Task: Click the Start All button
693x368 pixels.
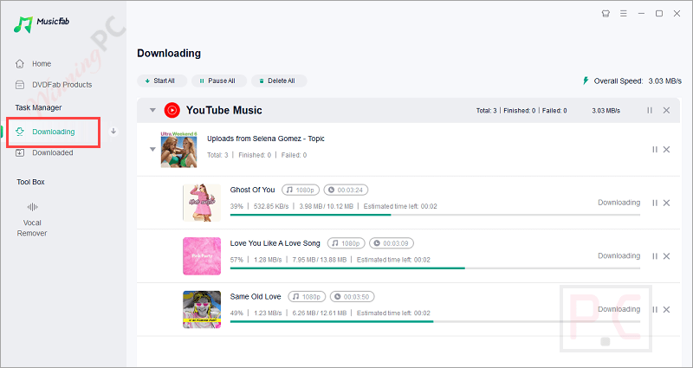Action: click(x=162, y=81)
